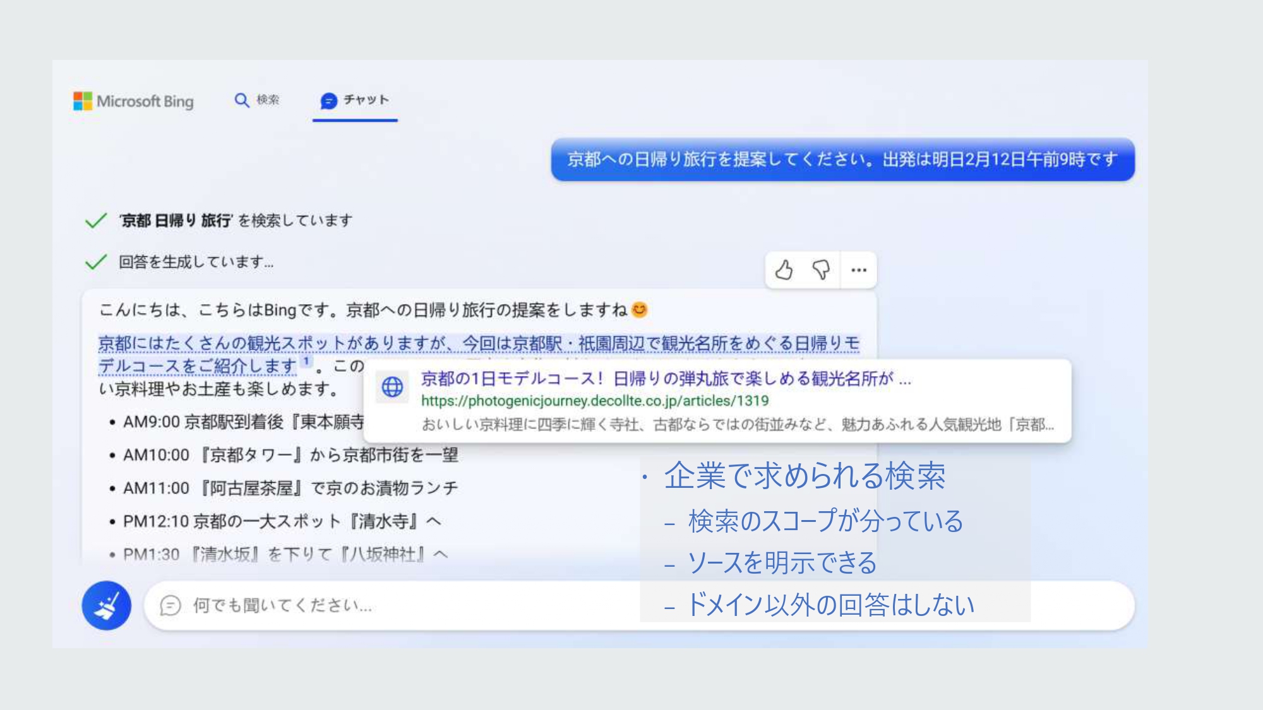
Task: Give the answer a thumbs up
Action: point(784,270)
